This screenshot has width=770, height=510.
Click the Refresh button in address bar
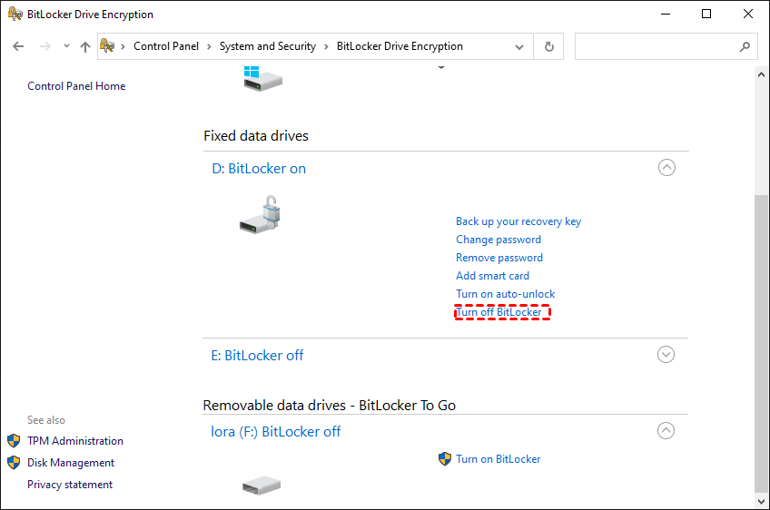(x=548, y=46)
